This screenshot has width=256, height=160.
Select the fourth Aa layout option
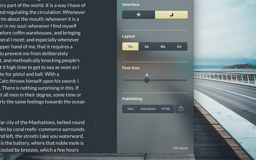tap(179, 46)
